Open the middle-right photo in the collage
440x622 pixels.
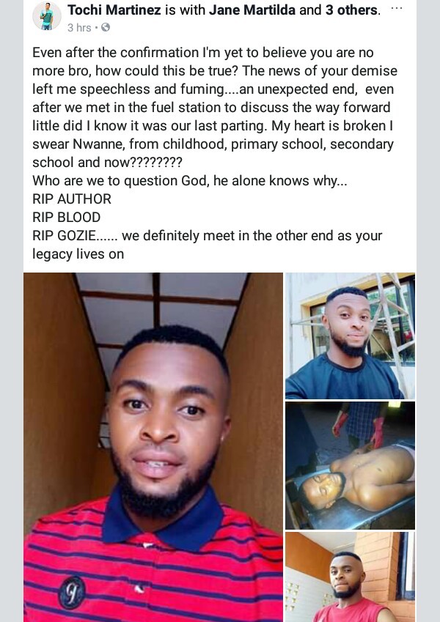pos(350,464)
